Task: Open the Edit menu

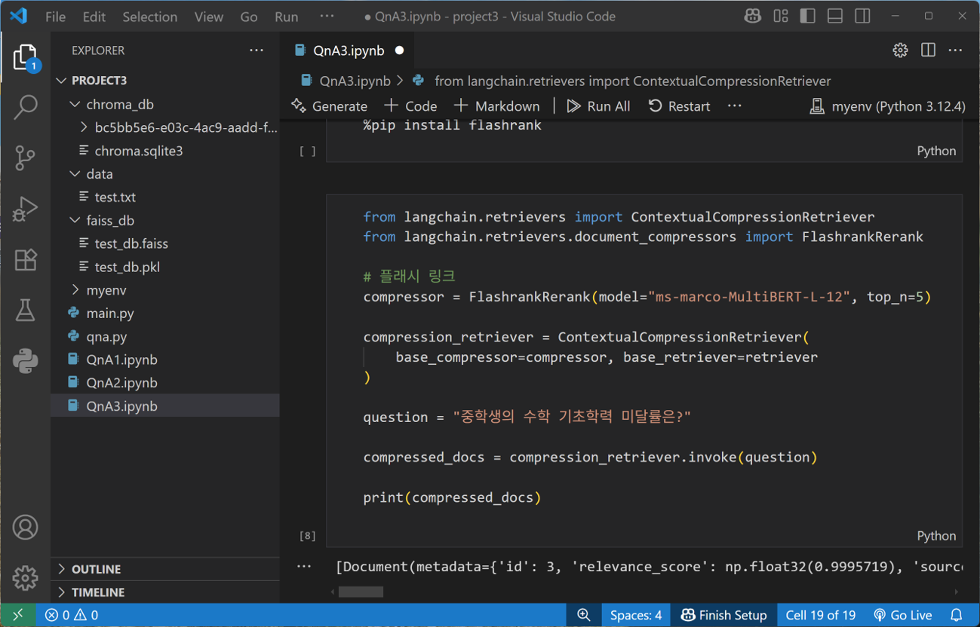Action: click(x=94, y=17)
